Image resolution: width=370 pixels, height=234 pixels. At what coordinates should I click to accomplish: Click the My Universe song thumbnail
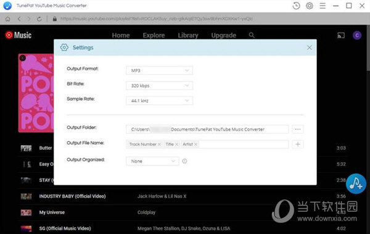point(26,212)
